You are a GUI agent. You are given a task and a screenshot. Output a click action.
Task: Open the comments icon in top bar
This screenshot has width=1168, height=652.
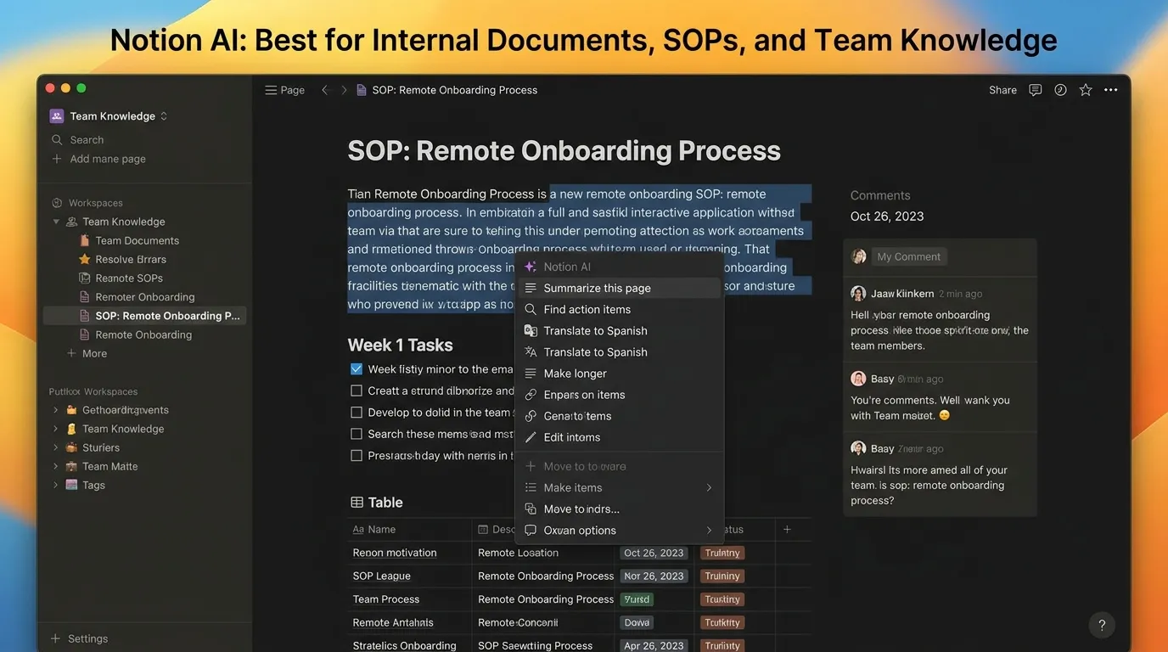1035,90
